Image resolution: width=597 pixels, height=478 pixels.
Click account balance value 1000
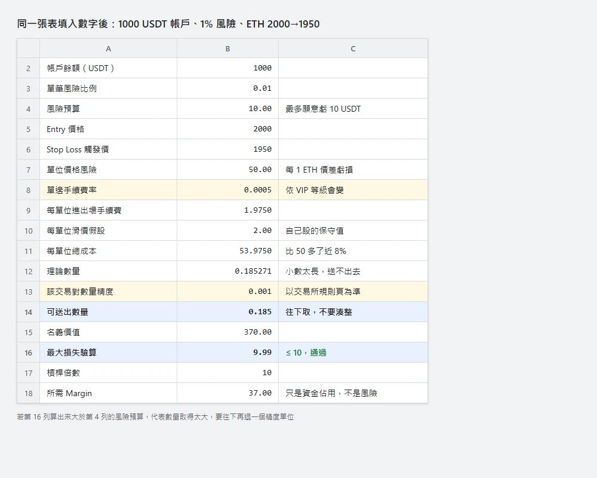pyautogui.click(x=227, y=68)
